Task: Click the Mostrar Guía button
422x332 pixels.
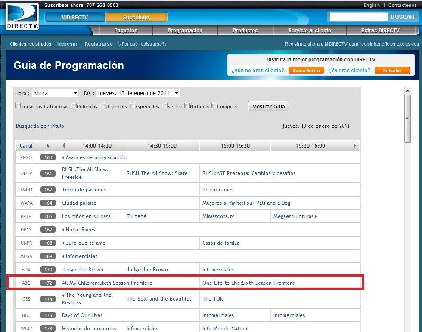Action: 269,106
